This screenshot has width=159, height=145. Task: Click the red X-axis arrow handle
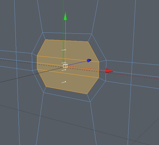click(109, 70)
